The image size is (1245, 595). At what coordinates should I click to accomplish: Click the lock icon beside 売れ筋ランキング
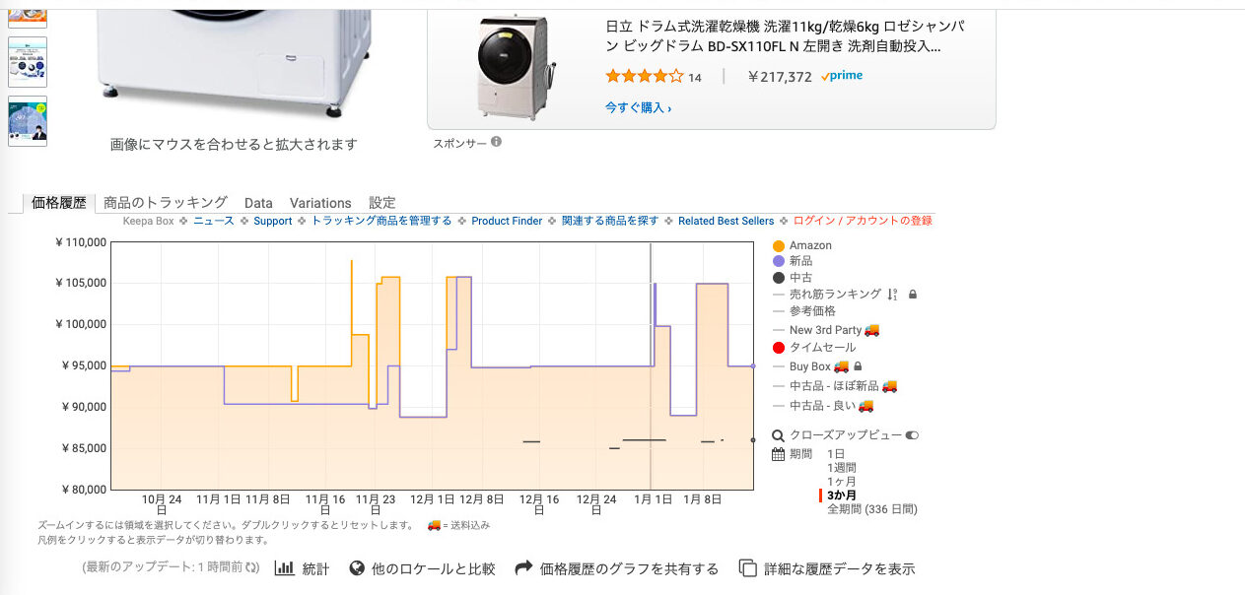tap(913, 294)
